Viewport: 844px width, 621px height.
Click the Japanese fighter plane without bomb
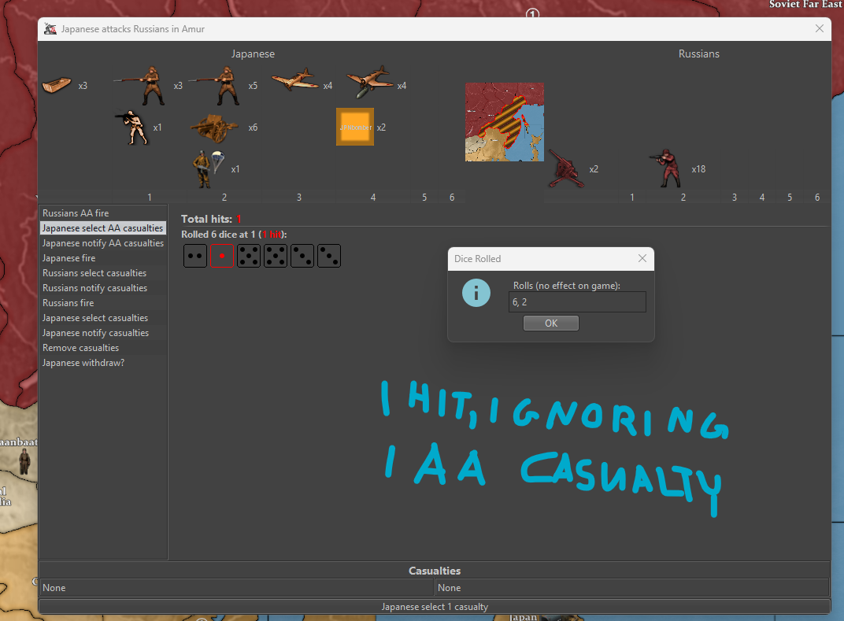pyautogui.click(x=295, y=82)
